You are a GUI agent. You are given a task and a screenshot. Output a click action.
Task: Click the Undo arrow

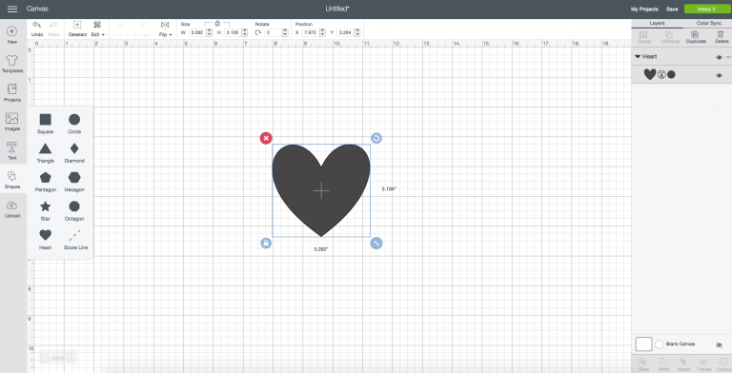pos(37,28)
